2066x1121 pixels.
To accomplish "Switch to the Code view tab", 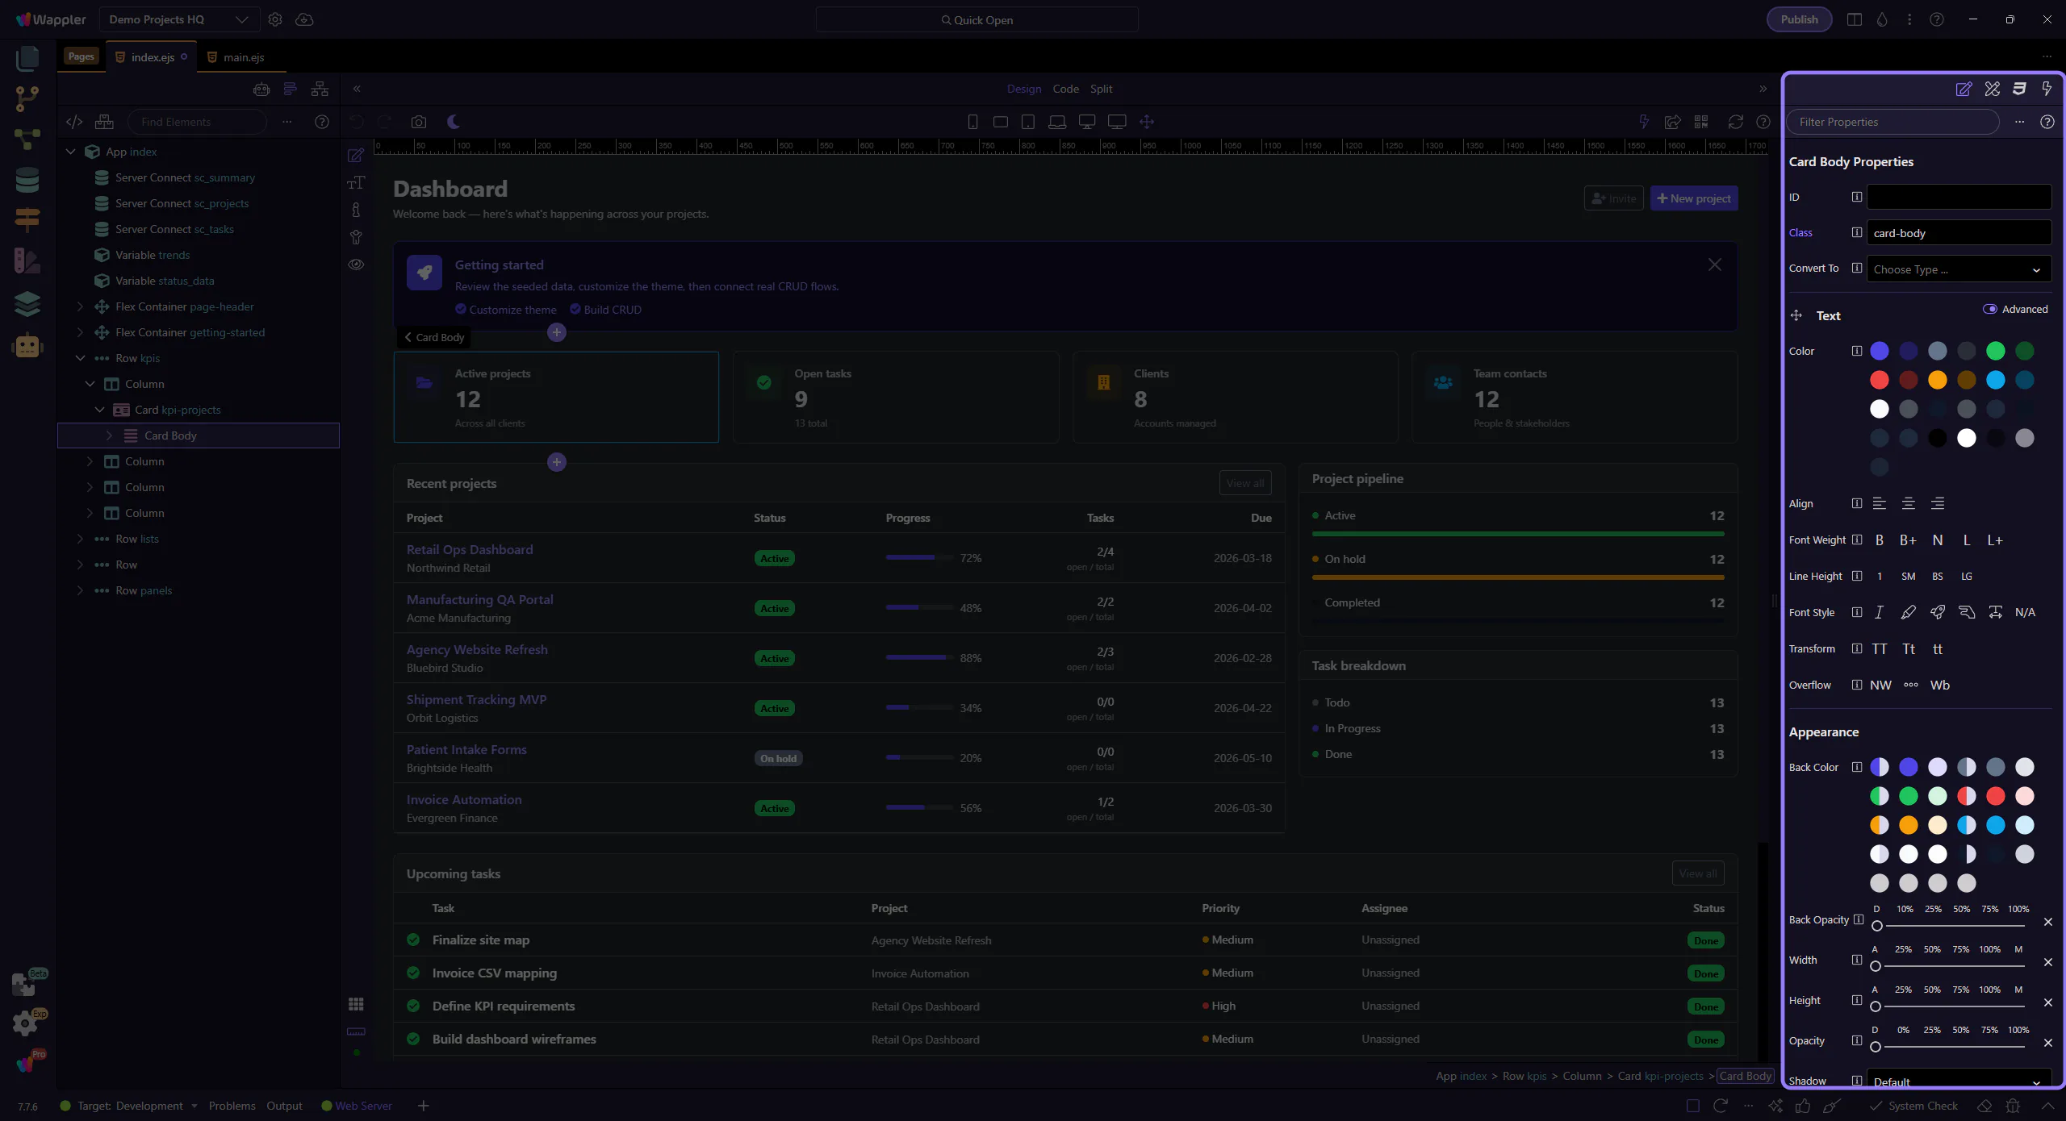I will click(1065, 89).
